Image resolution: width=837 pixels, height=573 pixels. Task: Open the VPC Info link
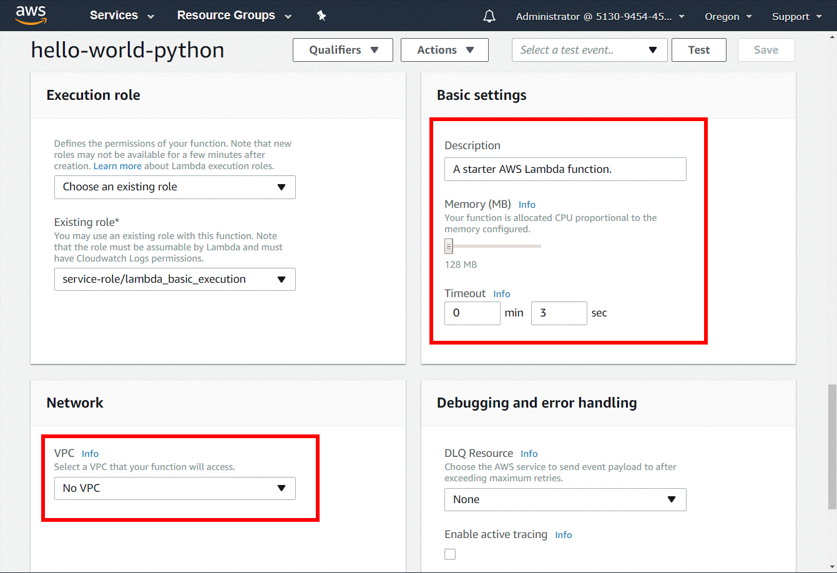(x=90, y=454)
